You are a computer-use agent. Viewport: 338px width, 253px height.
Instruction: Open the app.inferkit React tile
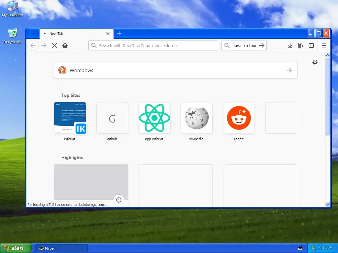pos(154,118)
